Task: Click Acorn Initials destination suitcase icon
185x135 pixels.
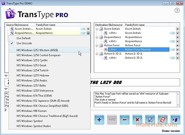Action: tap(101, 29)
